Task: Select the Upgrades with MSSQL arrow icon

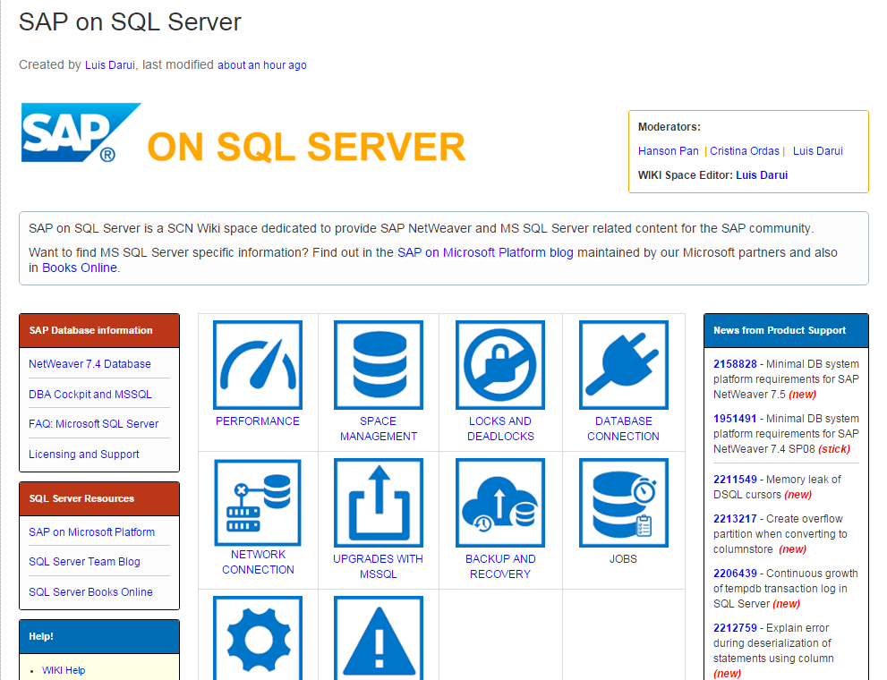Action: click(378, 502)
